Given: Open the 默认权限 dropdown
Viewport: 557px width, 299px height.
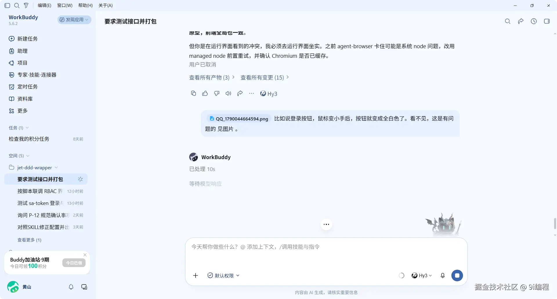Looking at the screenshot, I should click(223, 275).
